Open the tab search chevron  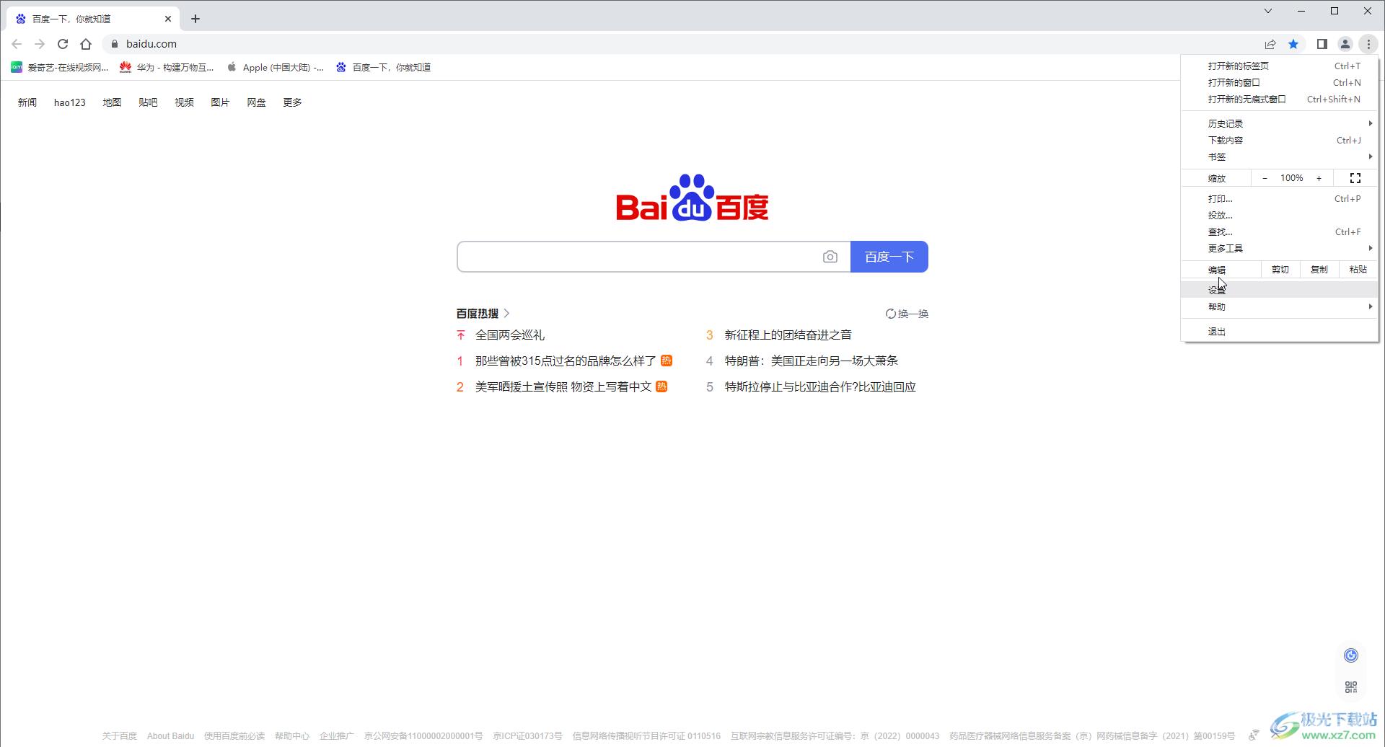(x=1267, y=11)
